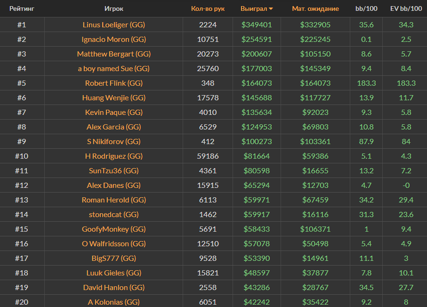Image resolution: width=427 pixels, height=307 pixels.
Task: Click the Игрок column header
Action: point(113,8)
